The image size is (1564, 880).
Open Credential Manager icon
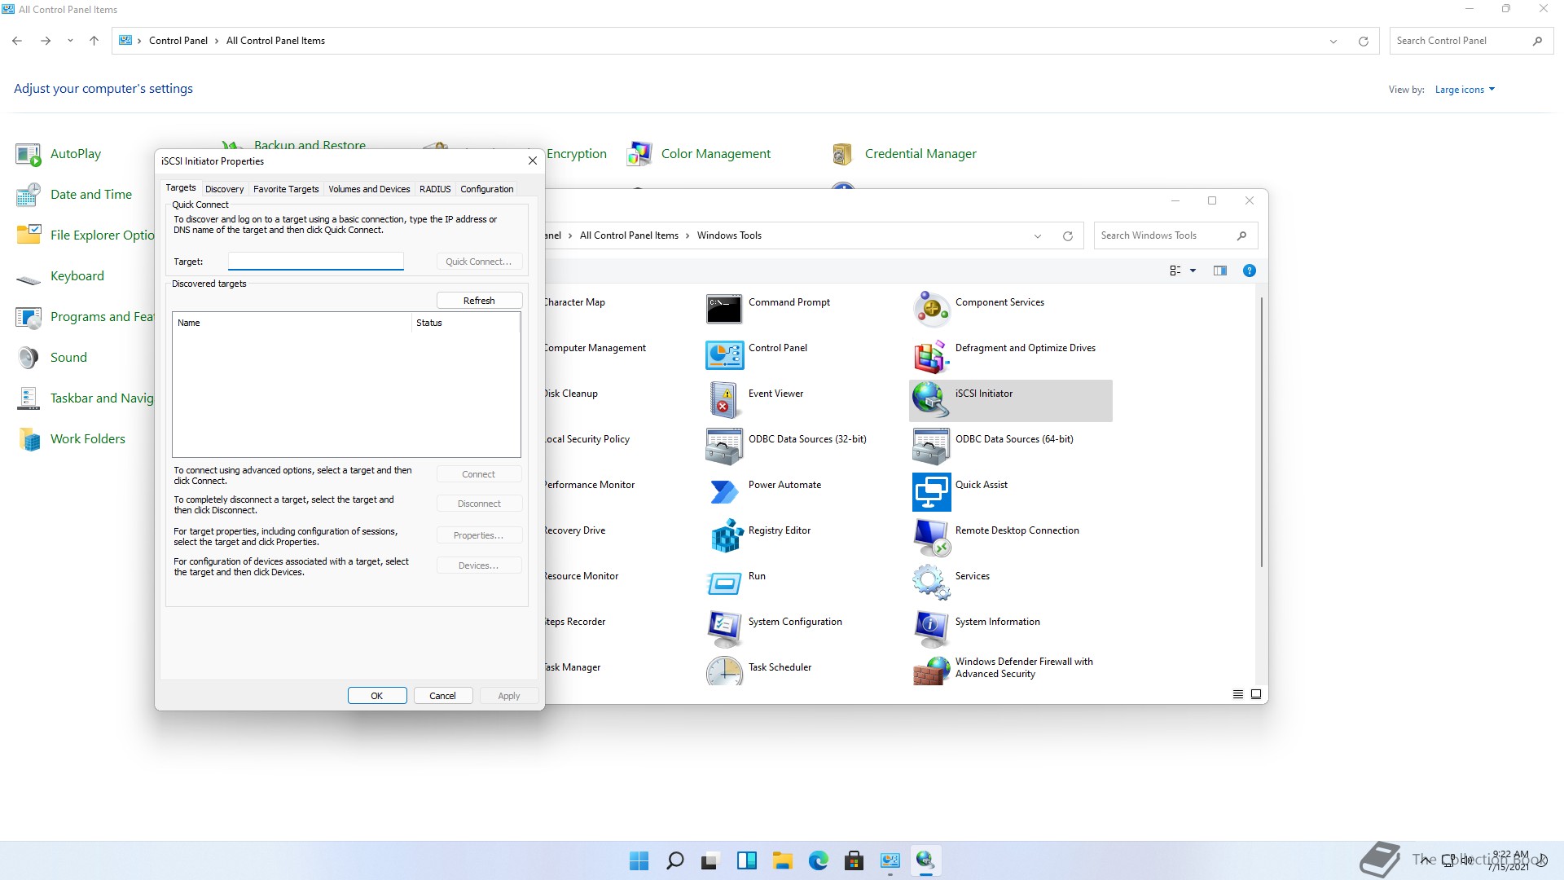843,154
